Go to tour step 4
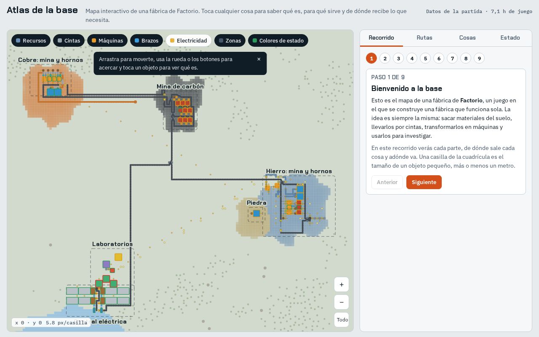 pyautogui.click(x=412, y=58)
